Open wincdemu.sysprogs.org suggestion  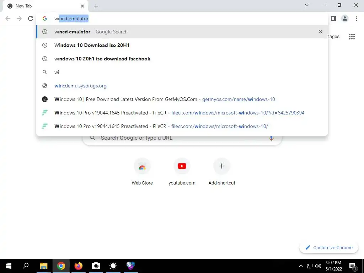(x=182, y=86)
